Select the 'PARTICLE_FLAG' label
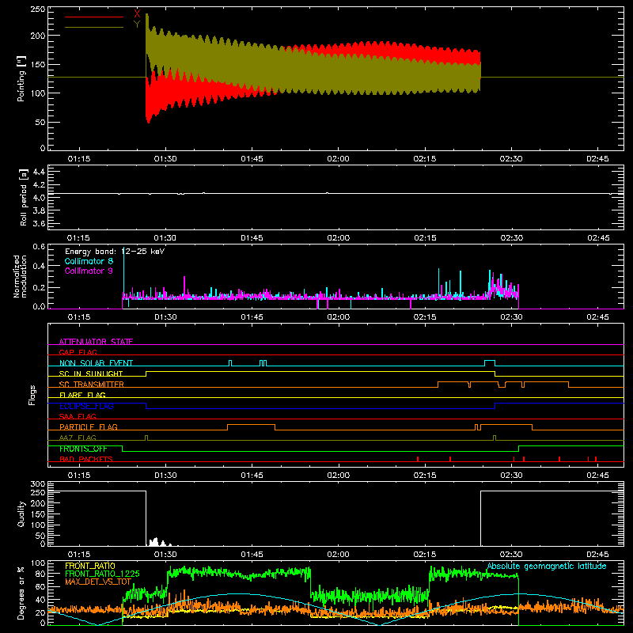Screen dimensions: 633x633 [89, 426]
